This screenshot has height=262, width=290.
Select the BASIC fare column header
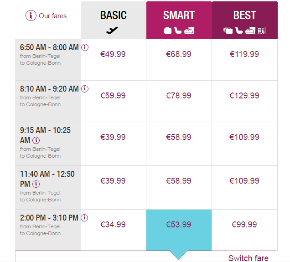click(x=114, y=21)
